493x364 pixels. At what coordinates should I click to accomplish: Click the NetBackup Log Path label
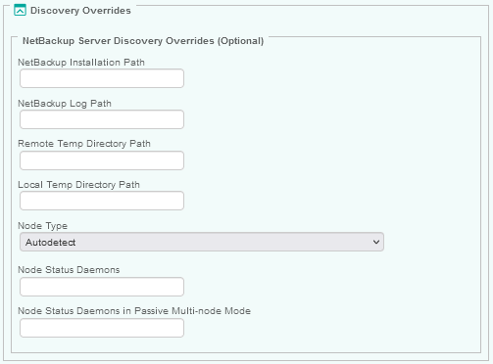(x=65, y=104)
